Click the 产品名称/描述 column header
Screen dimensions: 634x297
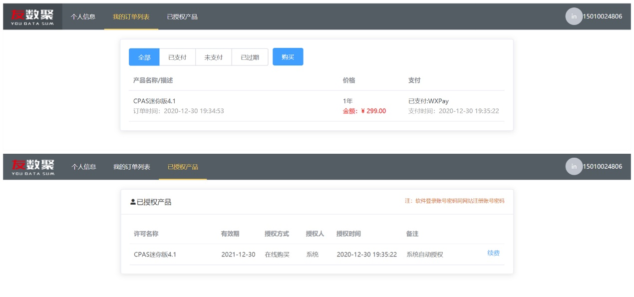pos(153,80)
